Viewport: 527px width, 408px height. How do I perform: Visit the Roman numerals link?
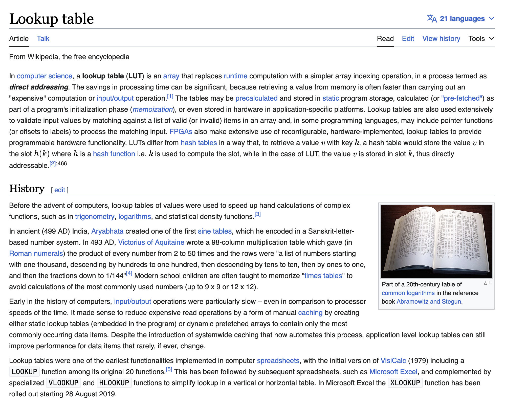click(36, 253)
